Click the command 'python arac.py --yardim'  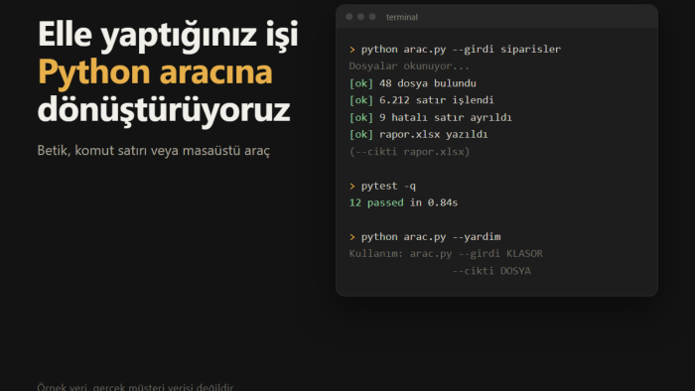pos(431,237)
